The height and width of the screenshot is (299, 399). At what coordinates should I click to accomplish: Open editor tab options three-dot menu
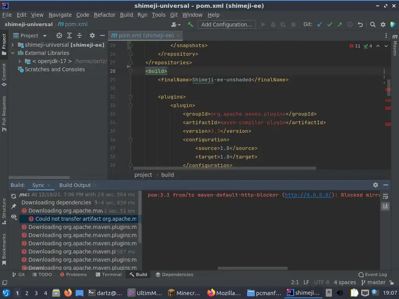tap(386, 35)
